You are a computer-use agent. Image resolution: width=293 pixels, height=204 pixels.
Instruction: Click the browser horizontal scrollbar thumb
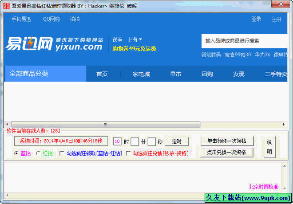coord(106,124)
